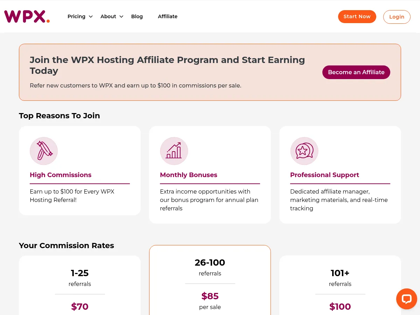Expand the About dropdown chevron
This screenshot has width=420, height=315.
[x=121, y=16]
